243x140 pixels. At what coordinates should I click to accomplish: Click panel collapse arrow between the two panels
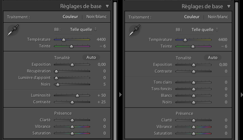[x=120, y=95]
